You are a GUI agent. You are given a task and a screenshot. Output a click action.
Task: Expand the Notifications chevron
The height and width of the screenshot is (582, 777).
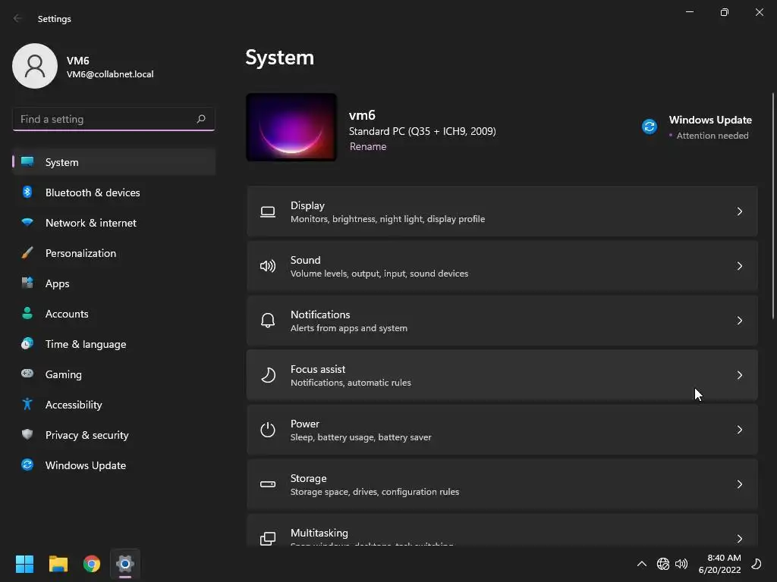pyautogui.click(x=739, y=321)
